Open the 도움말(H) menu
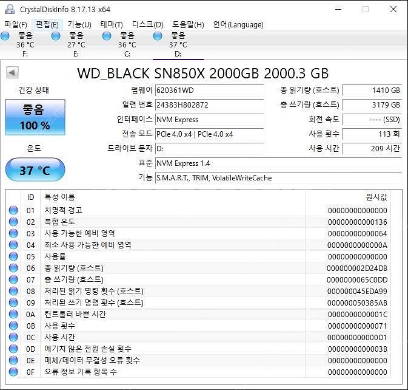Image resolution: width=408 pixels, height=390 pixels. (x=188, y=25)
